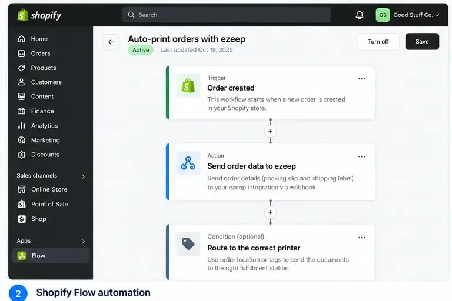Click the Content icon in sidebar
The height and width of the screenshot is (301, 452).
click(x=22, y=96)
